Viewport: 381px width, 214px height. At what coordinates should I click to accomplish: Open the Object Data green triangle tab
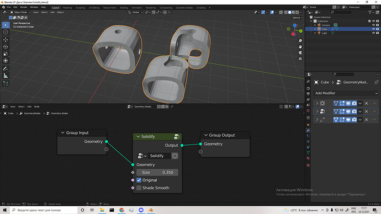[x=308, y=153]
